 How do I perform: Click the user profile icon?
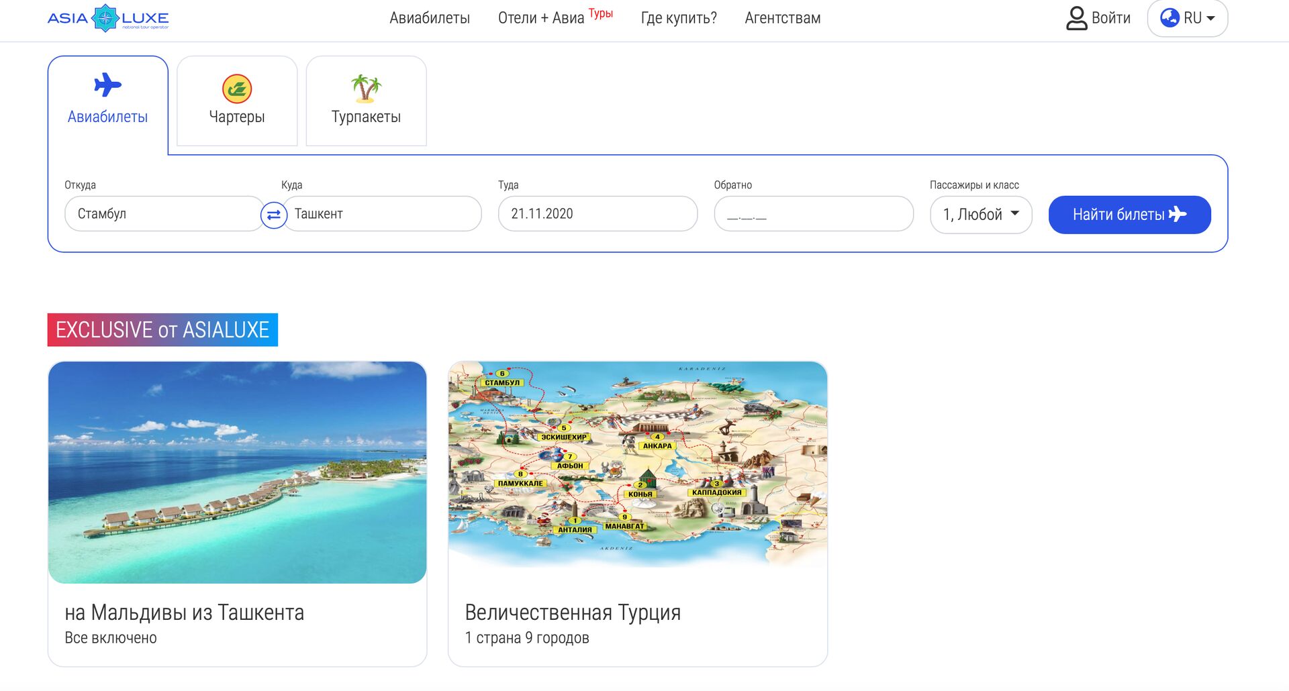pyautogui.click(x=1076, y=18)
